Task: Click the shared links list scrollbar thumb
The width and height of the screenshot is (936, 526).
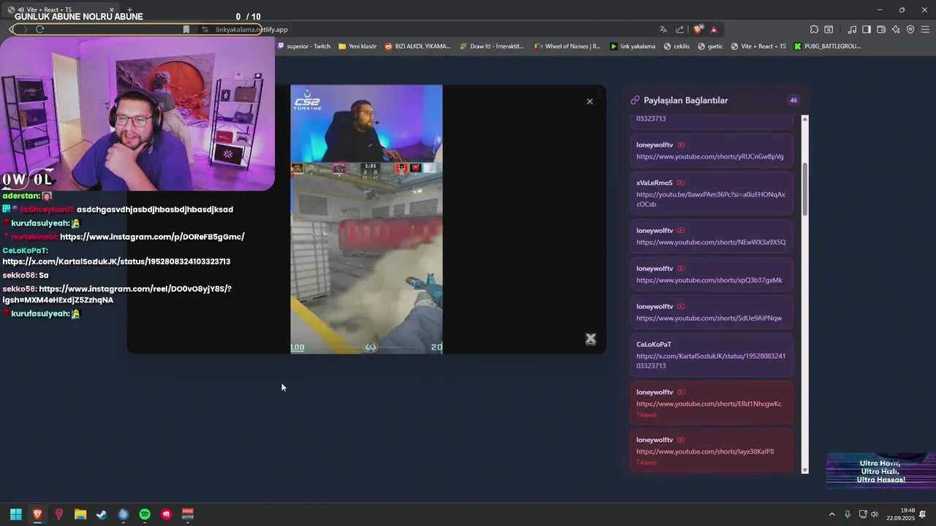Action: point(804,188)
